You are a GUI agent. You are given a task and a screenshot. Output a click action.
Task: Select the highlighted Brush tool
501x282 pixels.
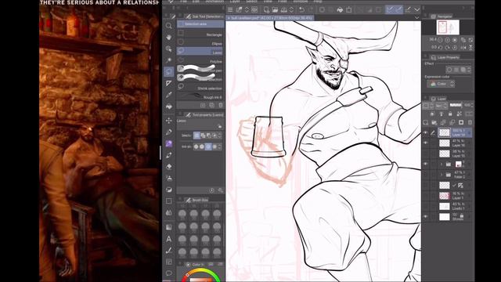(x=169, y=144)
